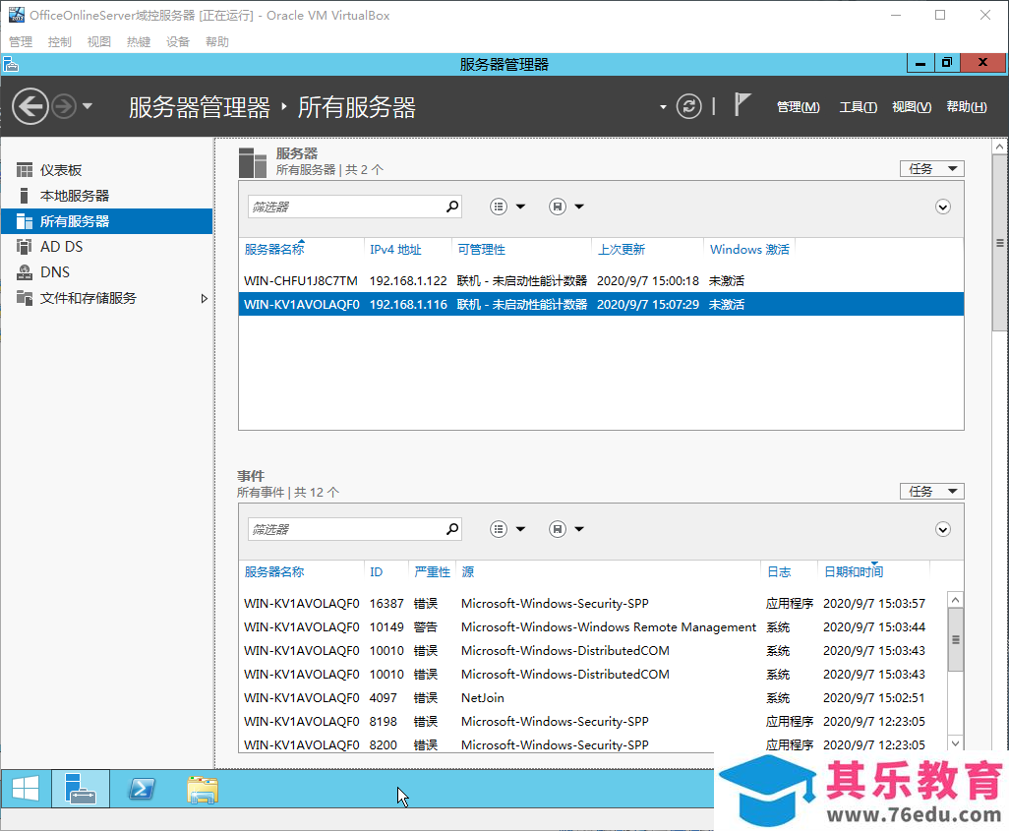Open dropdown arrow left of refresh icon
This screenshot has width=1009, height=831.
coord(663,107)
